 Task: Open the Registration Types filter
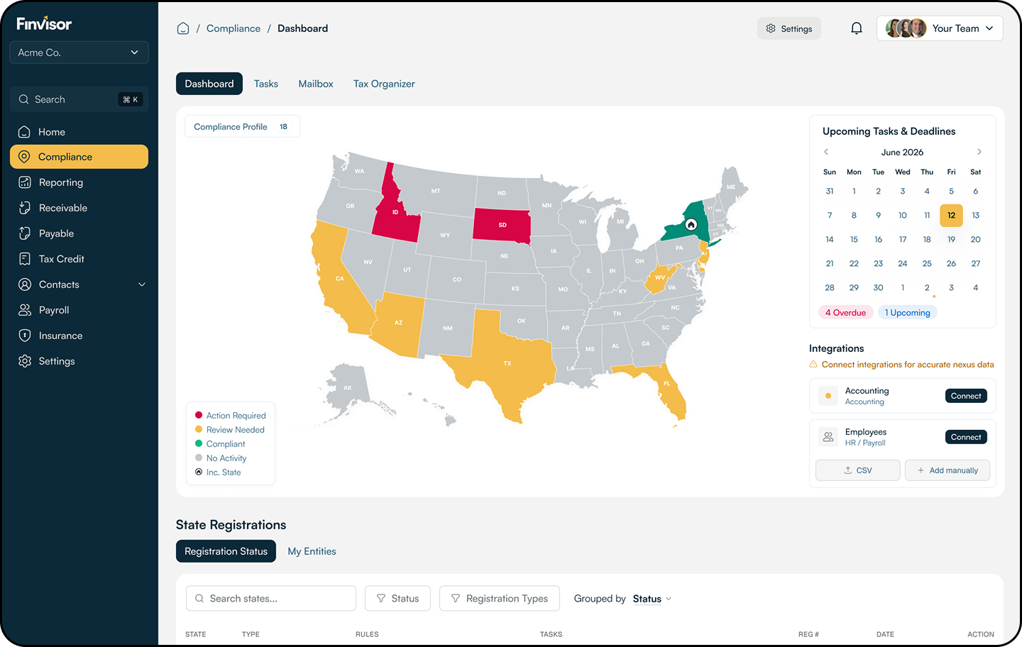click(500, 599)
